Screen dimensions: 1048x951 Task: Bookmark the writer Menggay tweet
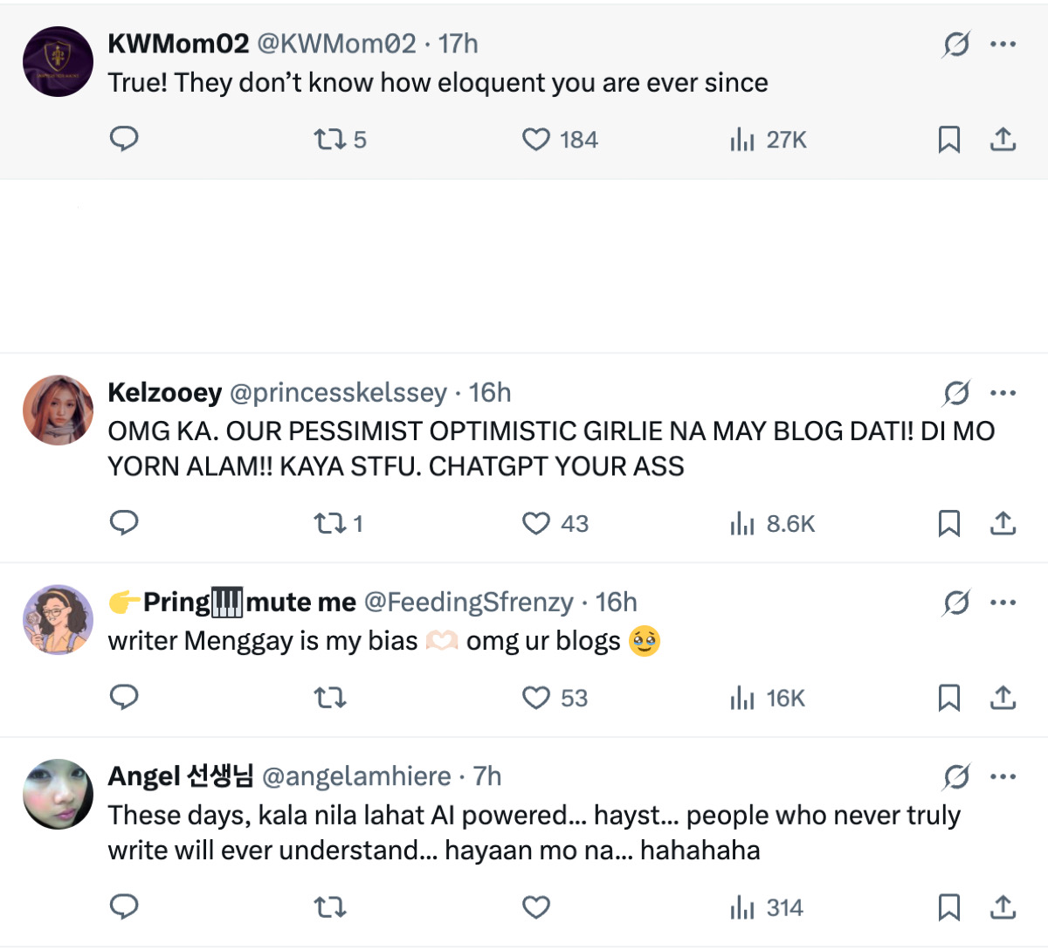pyautogui.click(x=948, y=698)
